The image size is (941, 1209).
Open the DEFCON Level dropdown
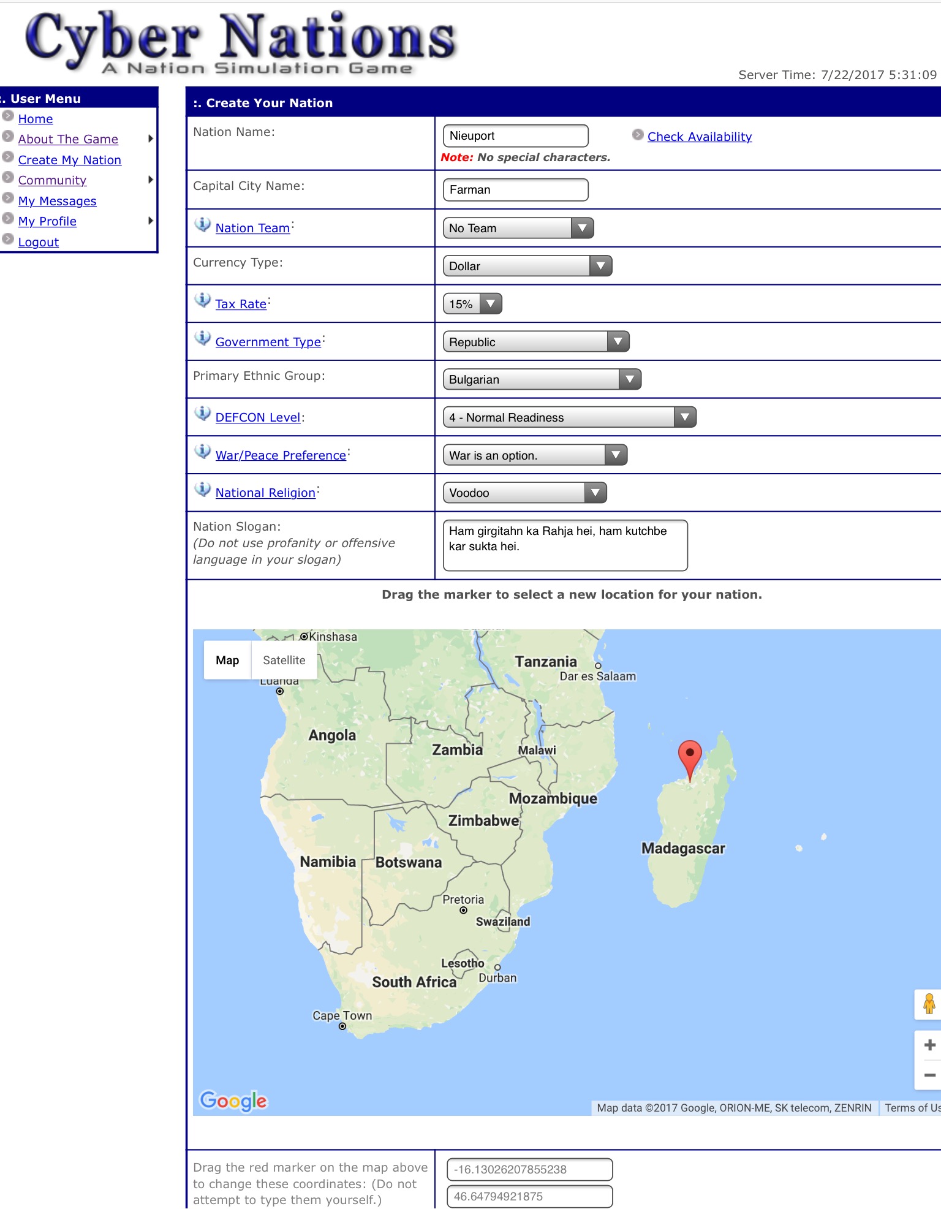pos(570,417)
